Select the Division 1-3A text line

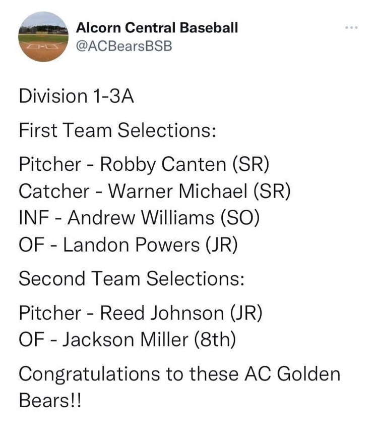click(x=77, y=96)
